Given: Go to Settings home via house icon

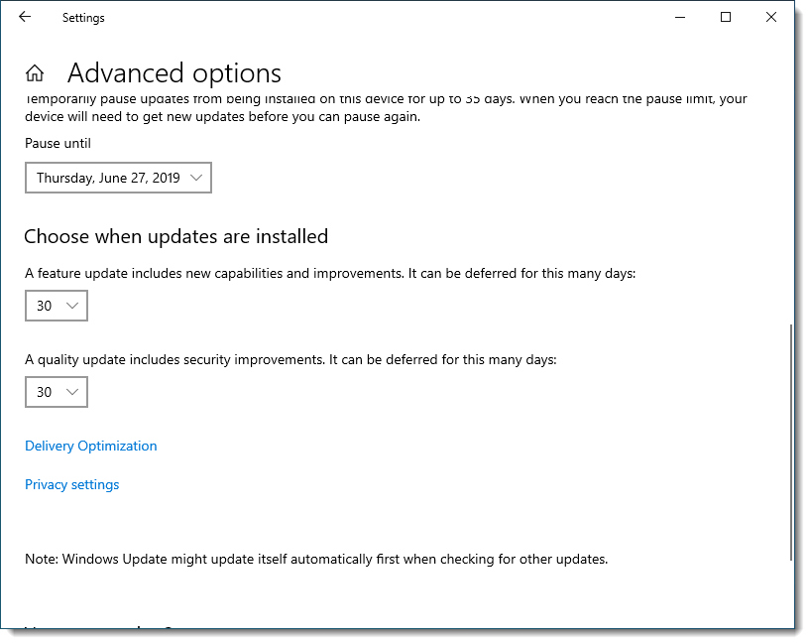Looking at the screenshot, I should pos(35,73).
